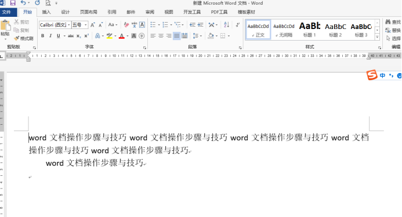This screenshot has height=217, width=402.
Task: Open the Asian layout (A with arrows) icon
Action: click(212, 25)
